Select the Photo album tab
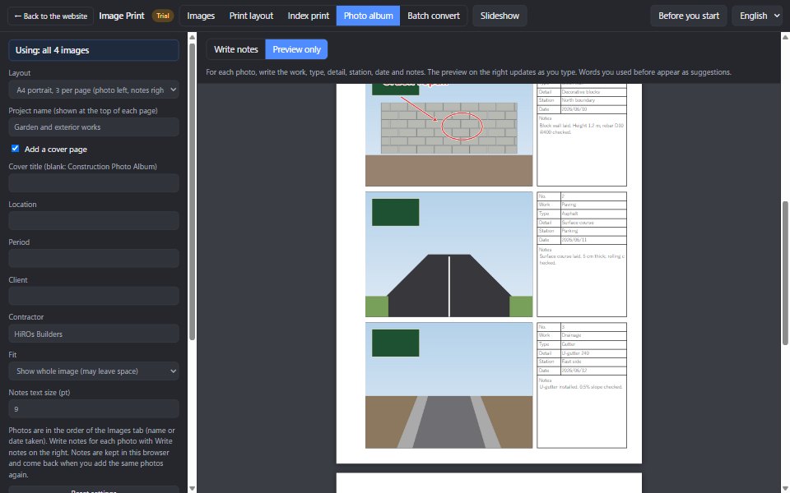The image size is (790, 493). (369, 16)
